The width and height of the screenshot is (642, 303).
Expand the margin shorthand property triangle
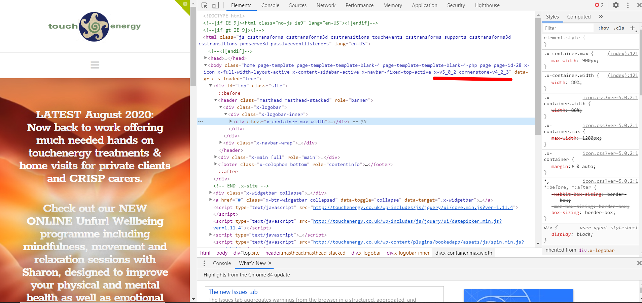pos(573,166)
